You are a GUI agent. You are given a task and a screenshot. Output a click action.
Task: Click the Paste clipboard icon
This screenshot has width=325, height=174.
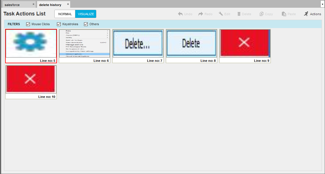284,14
